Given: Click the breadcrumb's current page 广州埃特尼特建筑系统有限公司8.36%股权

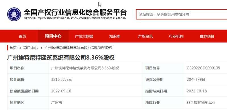Looking at the screenshot, I should pyautogui.click(x=79, y=48).
